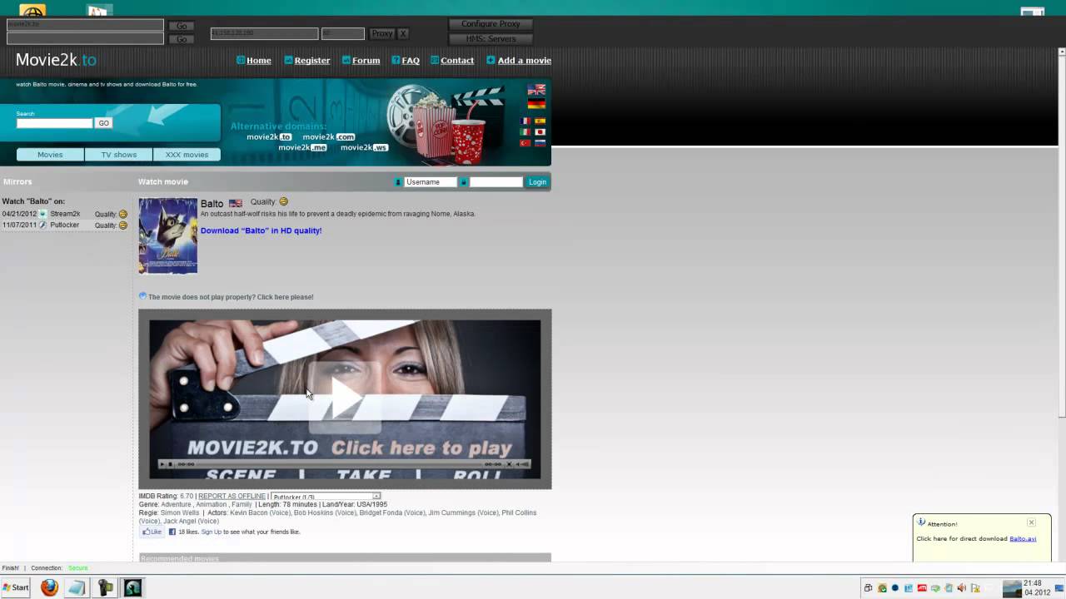Viewport: 1066px width, 599px height.
Task: Select the Spanish flag icon
Action: tap(540, 121)
